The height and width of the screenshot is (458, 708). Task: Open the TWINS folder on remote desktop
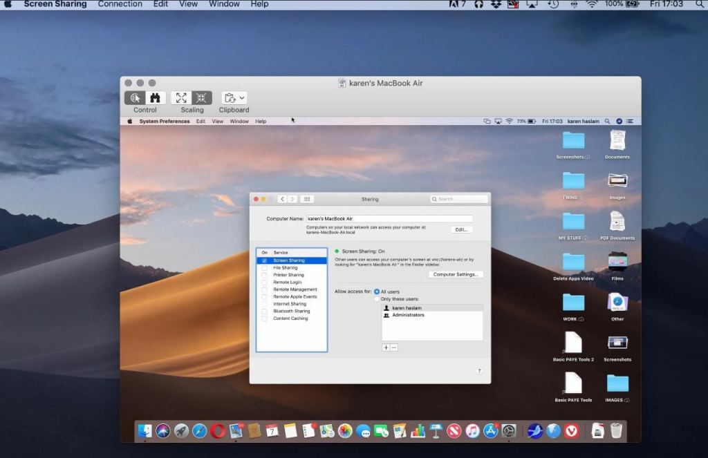coord(573,186)
